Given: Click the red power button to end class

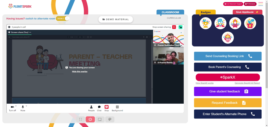Looking at the screenshot, I should (x=90, y=119).
